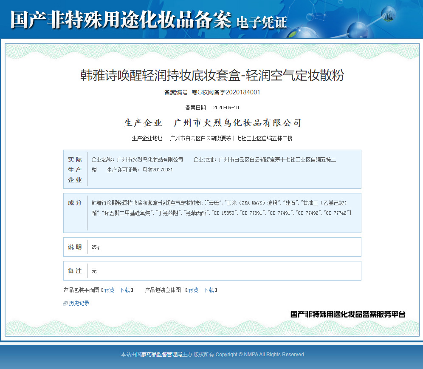Viewport: 423px width, 369px height.
Task: Click the 25g specification value
Action: (96, 247)
